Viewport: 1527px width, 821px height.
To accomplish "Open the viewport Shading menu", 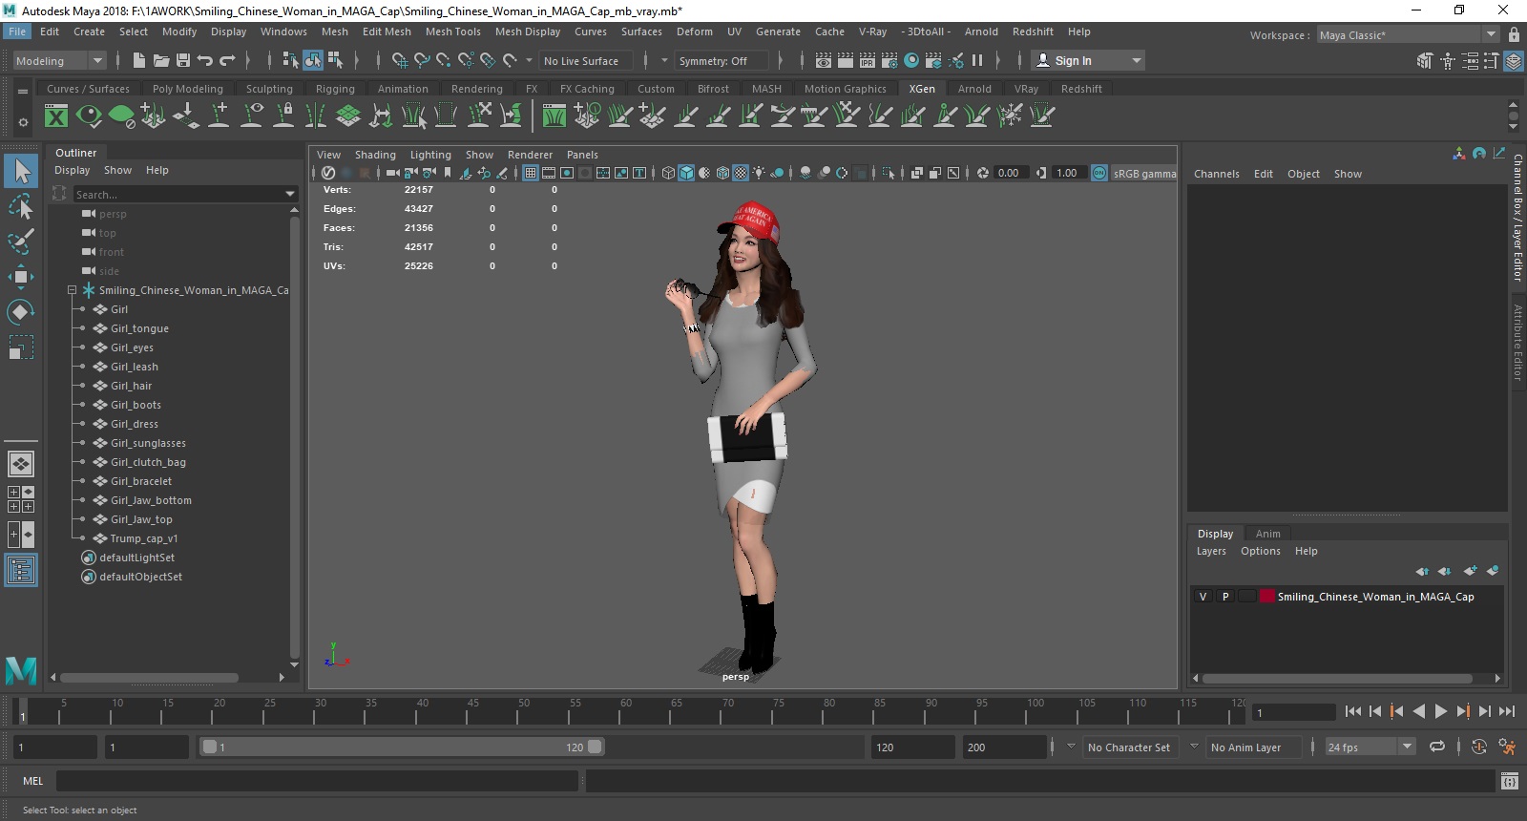I will click(x=375, y=155).
